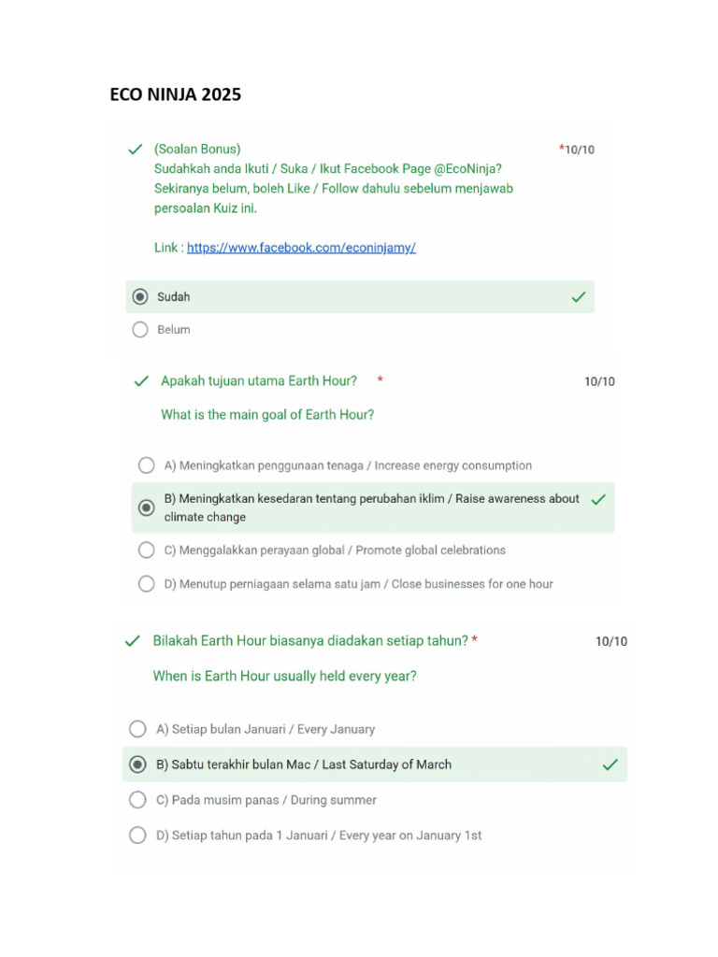Click green checkmark beside Apakah tujuan utama question
The height and width of the screenshot is (957, 718).
[141, 381]
